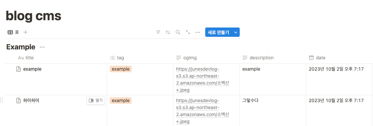This screenshot has width=373, height=126.
Task: Add a new view with plus icon
Action: coord(26,32)
